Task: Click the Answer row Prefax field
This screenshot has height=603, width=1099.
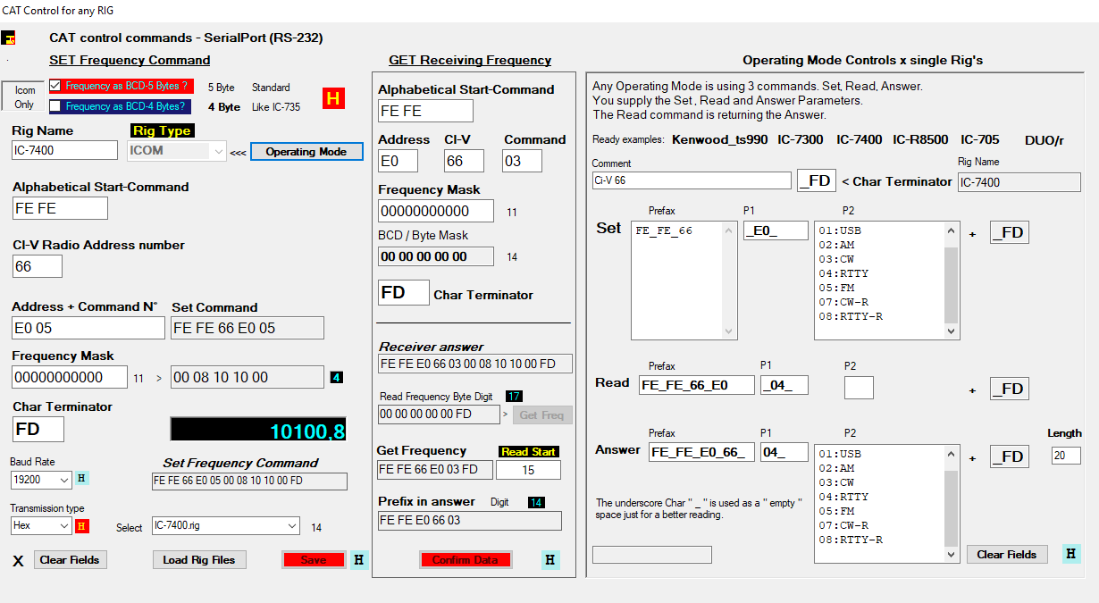Action: [702, 452]
